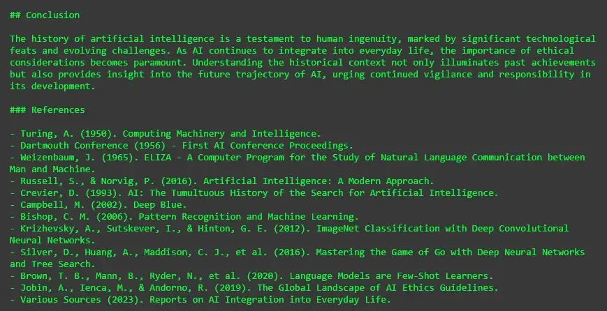Click the 'its development.' line

click(x=52, y=86)
